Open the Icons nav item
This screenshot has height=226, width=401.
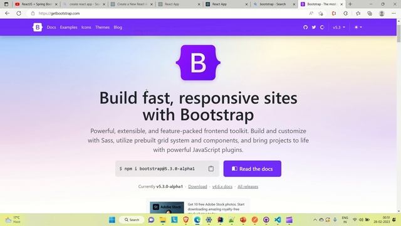86,27
